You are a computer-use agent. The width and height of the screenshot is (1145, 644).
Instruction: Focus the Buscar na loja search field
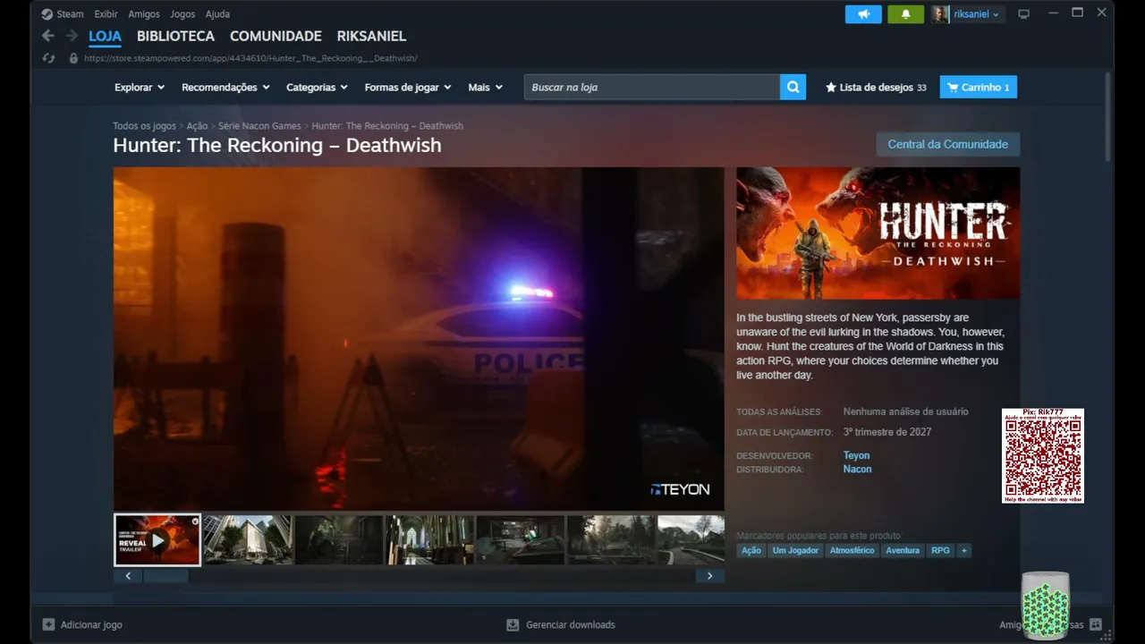coord(652,87)
